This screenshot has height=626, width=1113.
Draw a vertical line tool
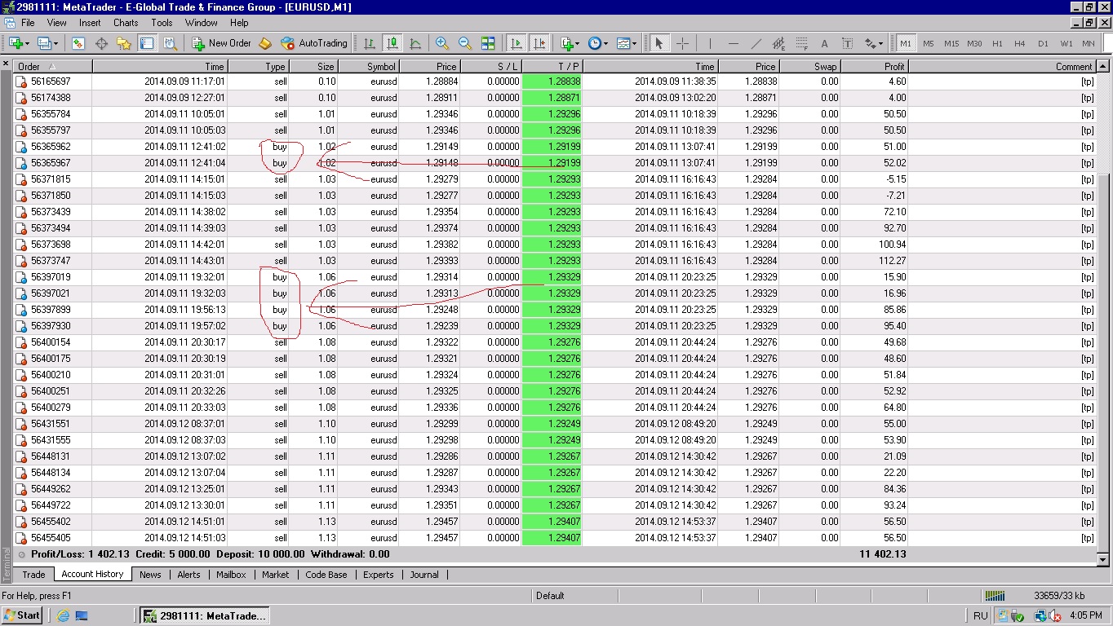pyautogui.click(x=710, y=43)
